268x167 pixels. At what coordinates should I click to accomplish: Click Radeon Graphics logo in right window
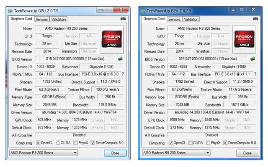(x=244, y=39)
